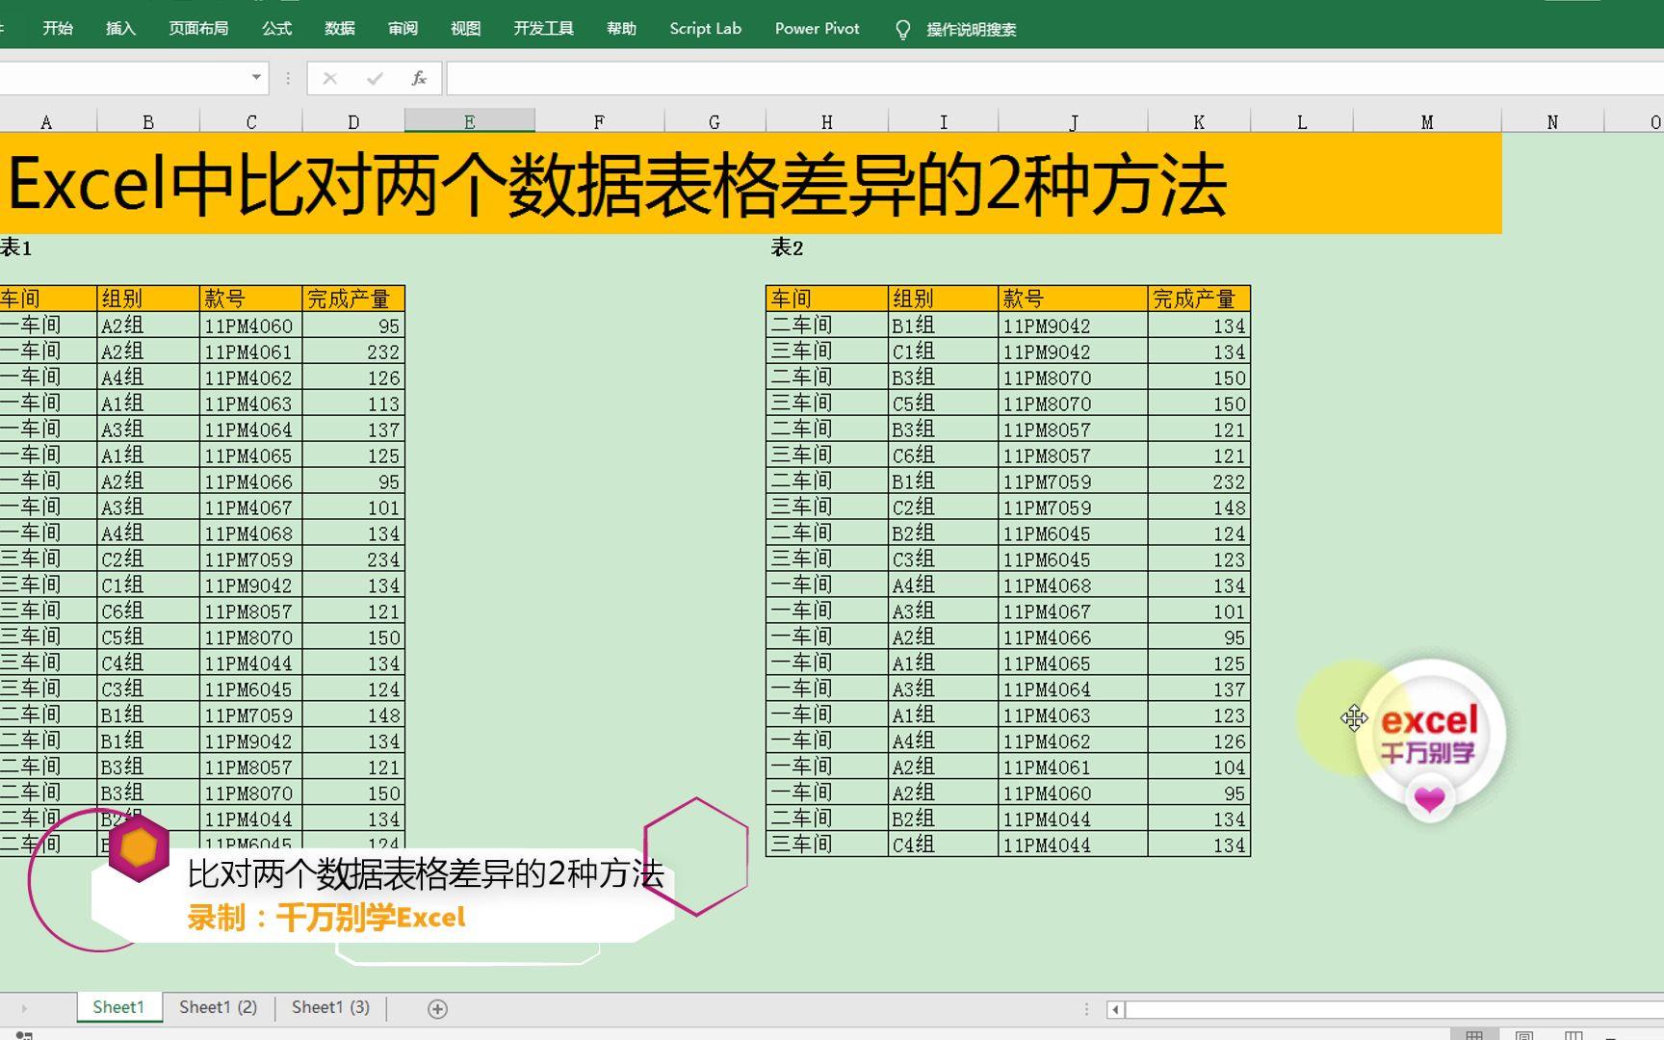Click cell 11PM4060 in table 1
Viewport: 1664px width, 1040px height.
pyautogui.click(x=250, y=325)
